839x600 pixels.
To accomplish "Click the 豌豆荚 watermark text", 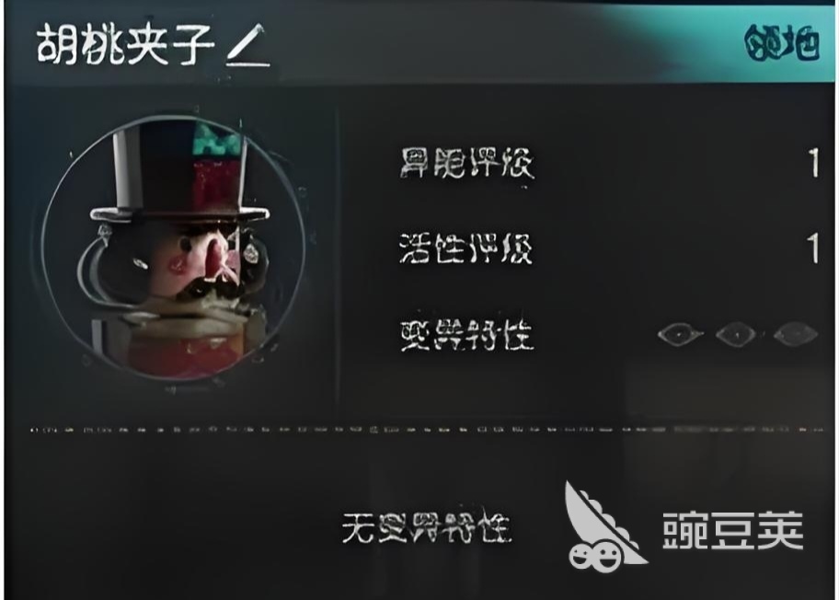I will click(x=733, y=530).
